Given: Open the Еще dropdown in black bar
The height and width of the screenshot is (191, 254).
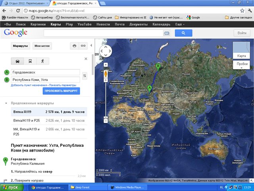Looking at the screenshot, I should coord(180,24).
